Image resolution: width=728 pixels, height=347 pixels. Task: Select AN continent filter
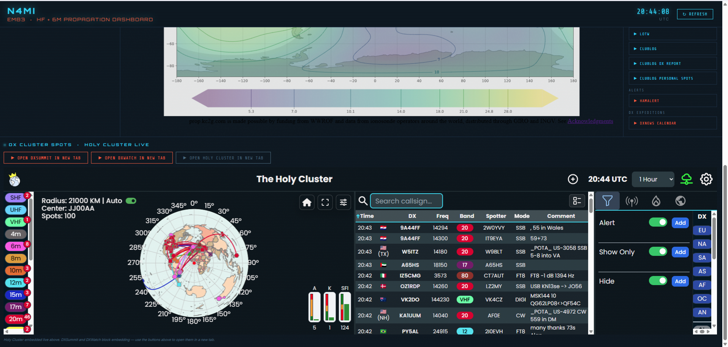tap(702, 312)
